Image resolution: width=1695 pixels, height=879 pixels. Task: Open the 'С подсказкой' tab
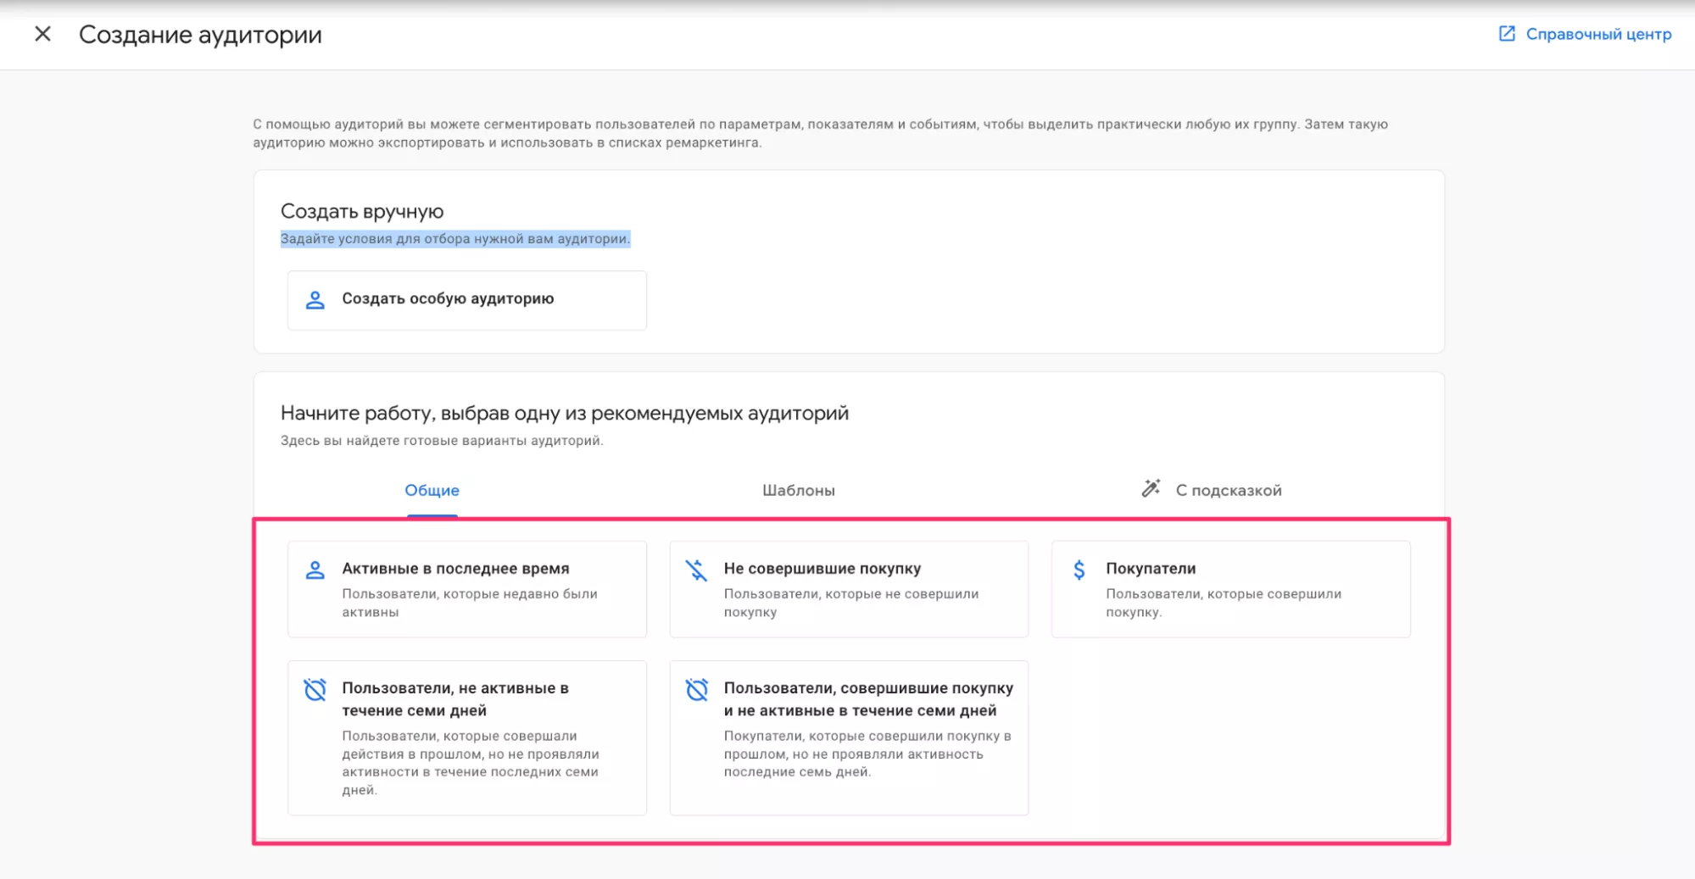pos(1227,490)
